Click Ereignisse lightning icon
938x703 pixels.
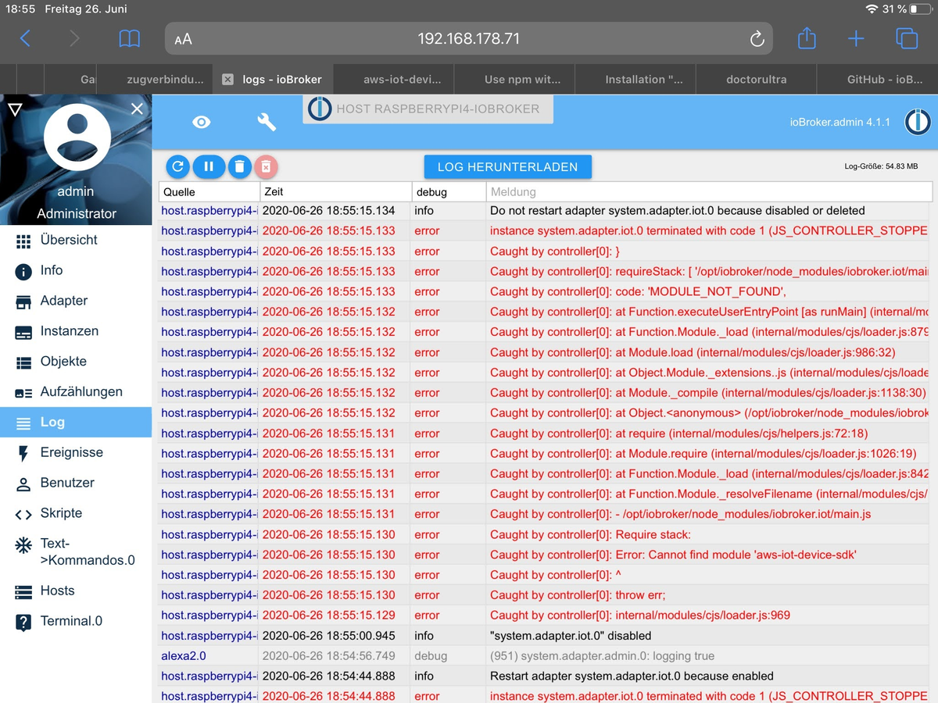tap(23, 453)
